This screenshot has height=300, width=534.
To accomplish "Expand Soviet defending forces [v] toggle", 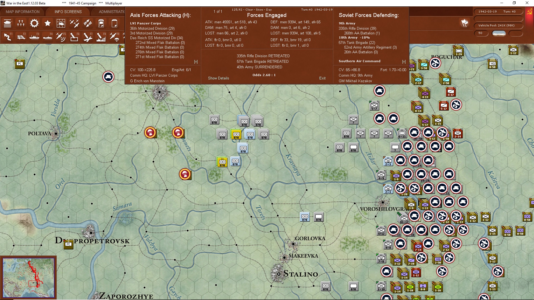I will click(404, 62).
